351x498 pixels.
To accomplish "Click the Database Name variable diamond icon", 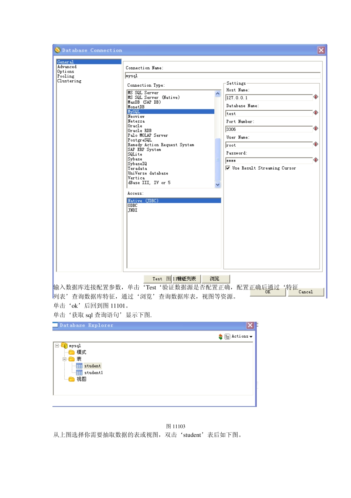I will click(x=316, y=113).
